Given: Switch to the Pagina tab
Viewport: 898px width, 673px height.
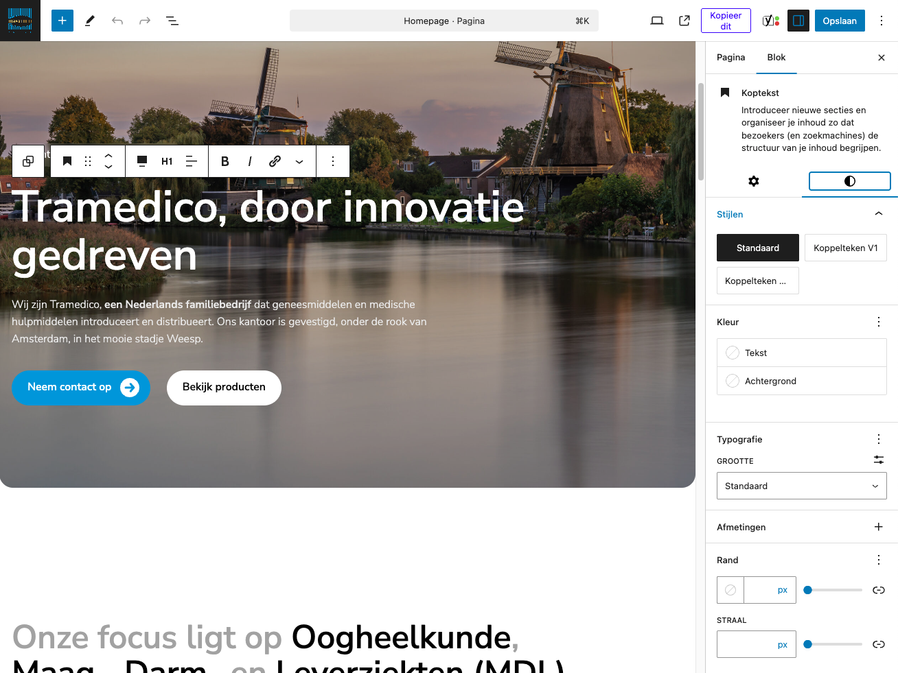Looking at the screenshot, I should (x=730, y=58).
